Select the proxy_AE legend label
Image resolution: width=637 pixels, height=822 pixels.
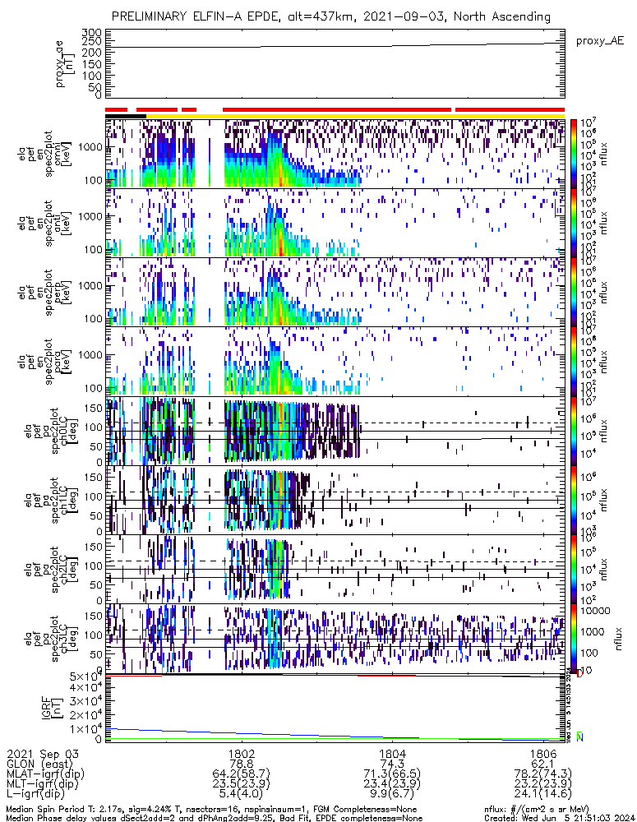pos(599,40)
